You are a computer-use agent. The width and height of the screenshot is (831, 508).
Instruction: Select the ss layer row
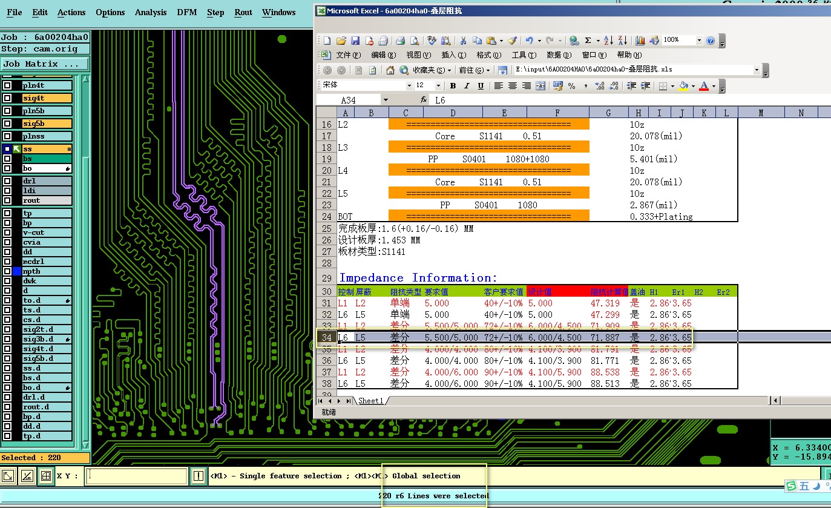[47, 149]
